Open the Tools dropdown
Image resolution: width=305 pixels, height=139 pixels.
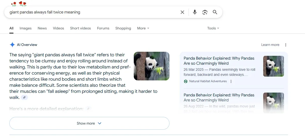point(213,28)
